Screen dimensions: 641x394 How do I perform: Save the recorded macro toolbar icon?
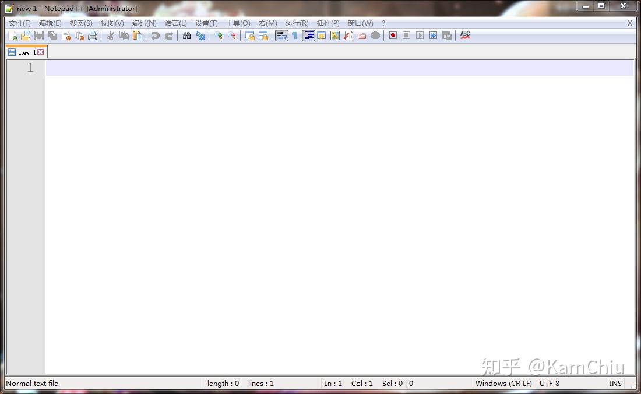click(447, 36)
